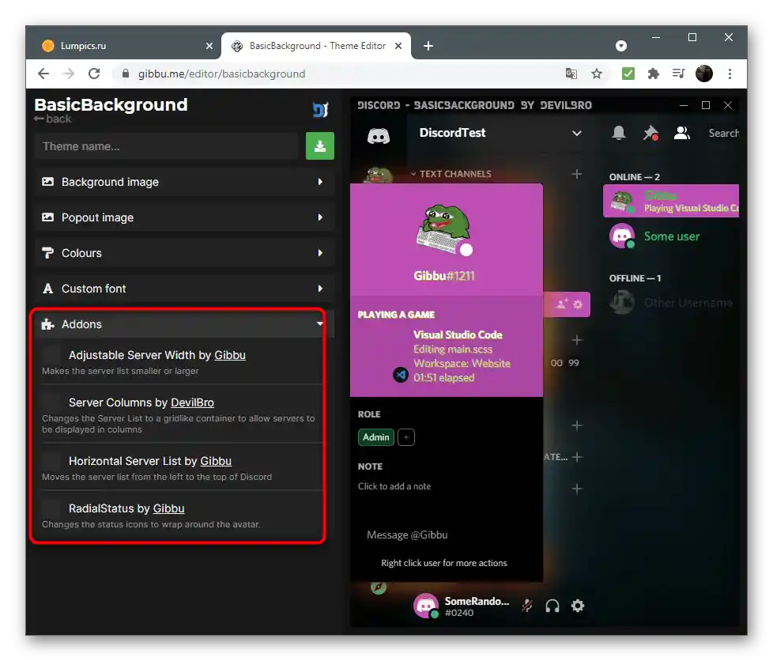The width and height of the screenshot is (773, 661).
Task: Click the Chrome address bar URL
Action: point(221,74)
